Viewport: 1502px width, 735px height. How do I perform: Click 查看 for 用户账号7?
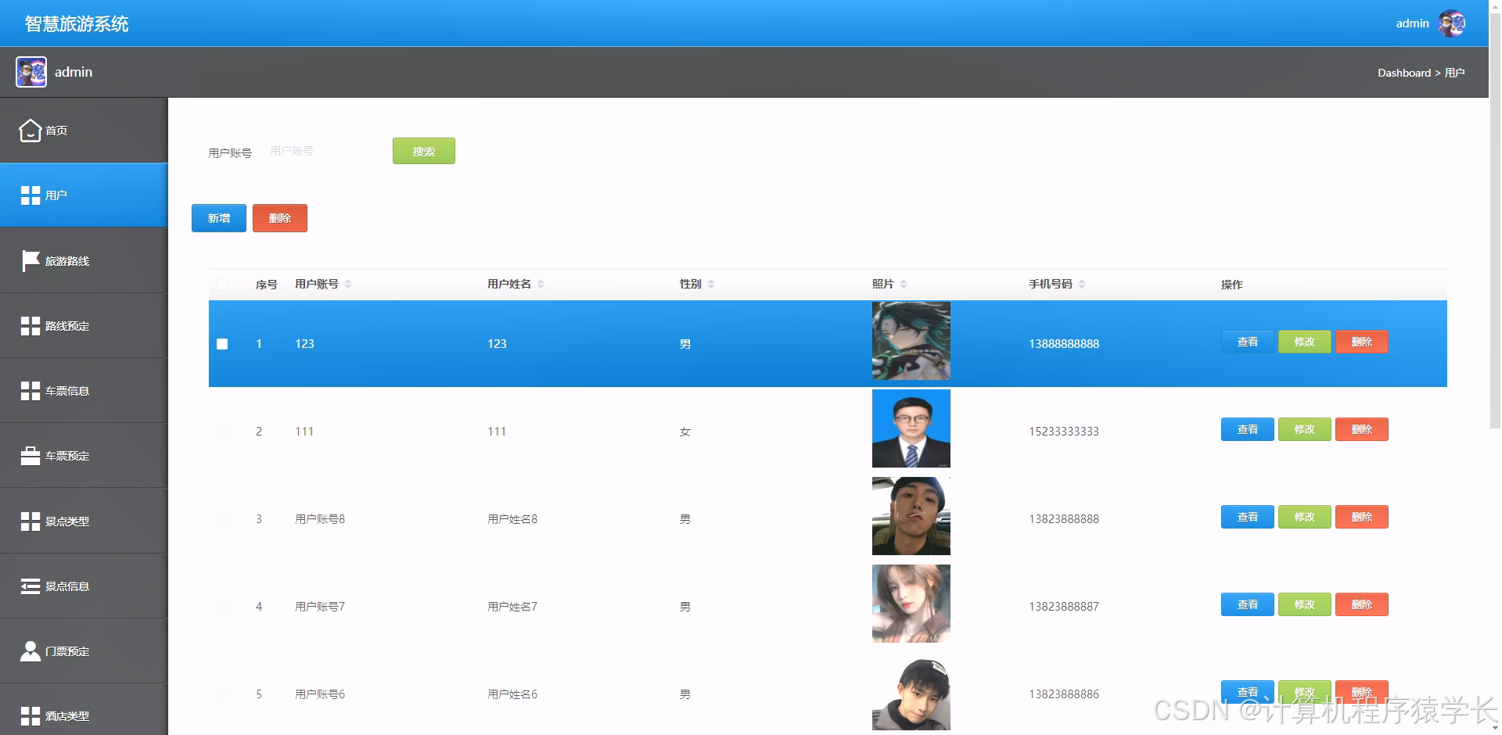1247,604
